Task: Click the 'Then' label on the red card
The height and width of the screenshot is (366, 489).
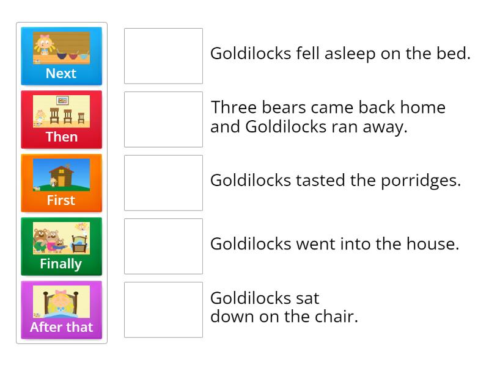Action: [61, 137]
